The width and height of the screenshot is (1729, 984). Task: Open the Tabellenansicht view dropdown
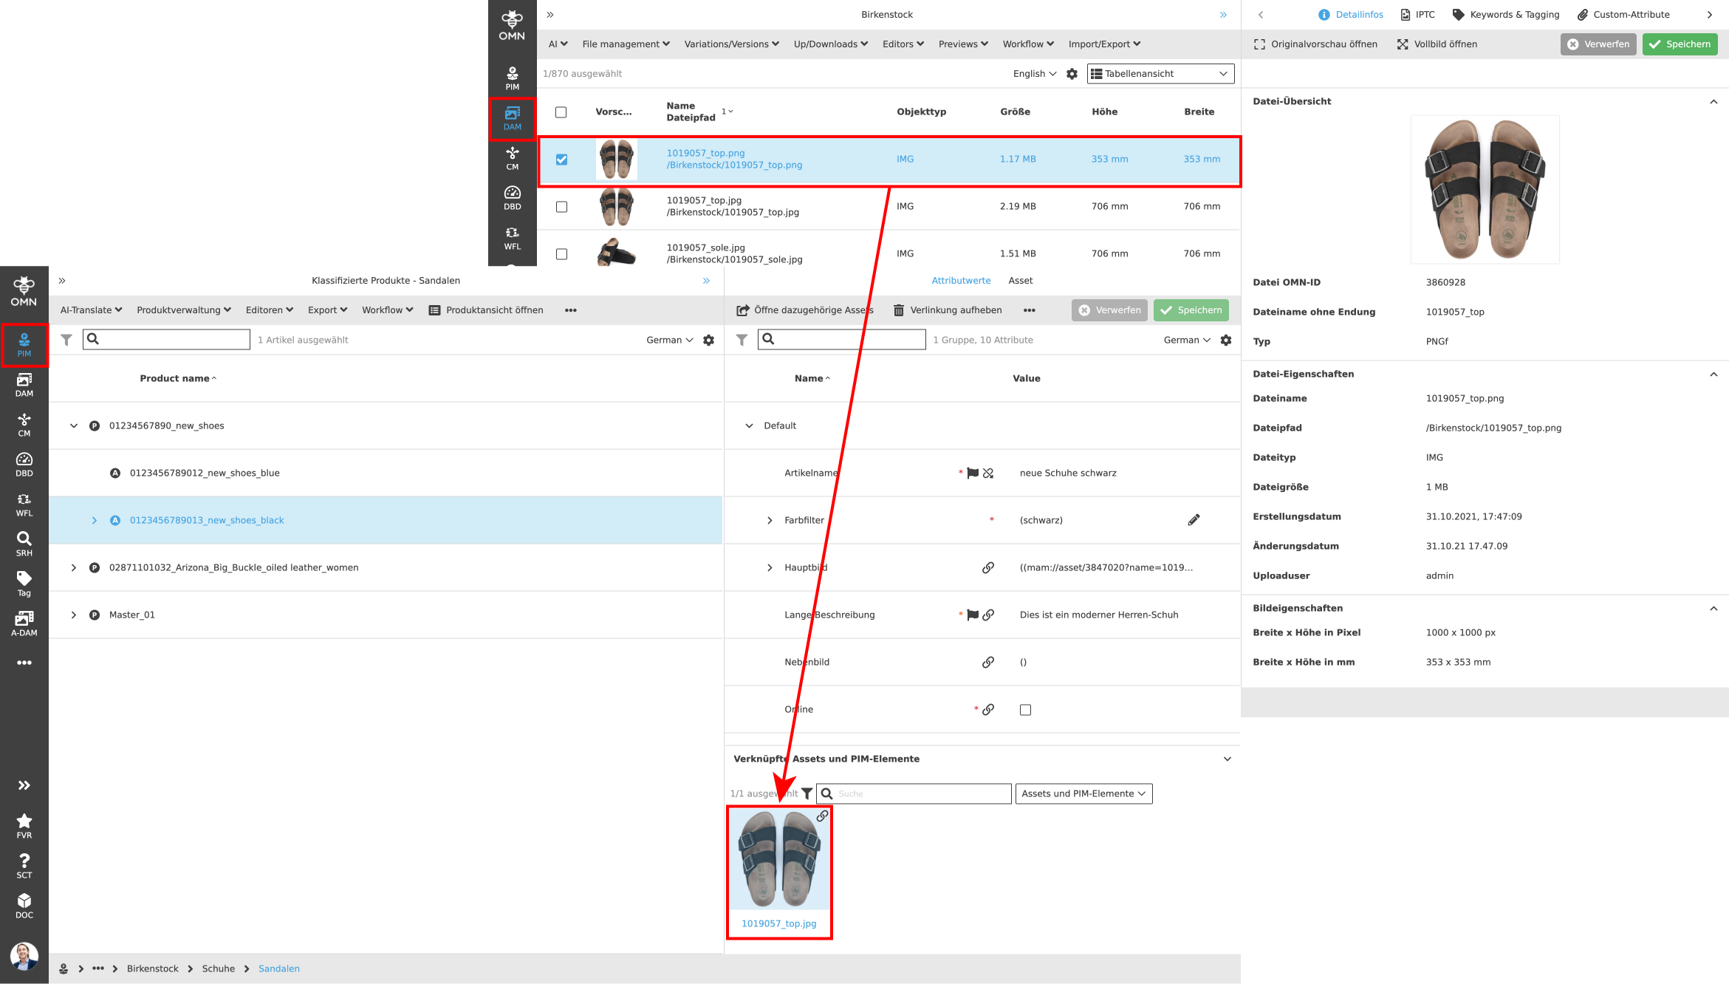(x=1160, y=74)
